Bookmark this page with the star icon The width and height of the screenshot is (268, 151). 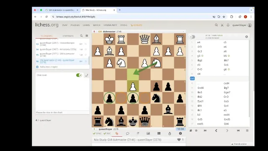click(x=224, y=17)
